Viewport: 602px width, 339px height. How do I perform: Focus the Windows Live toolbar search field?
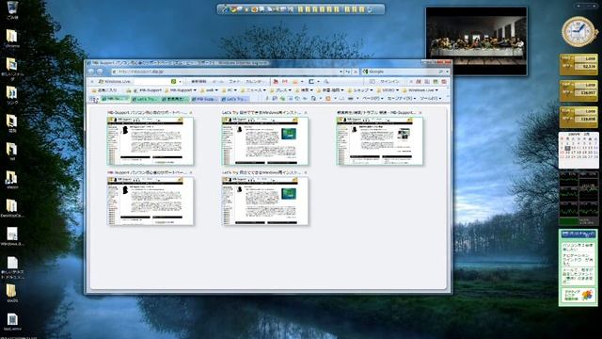point(152,82)
